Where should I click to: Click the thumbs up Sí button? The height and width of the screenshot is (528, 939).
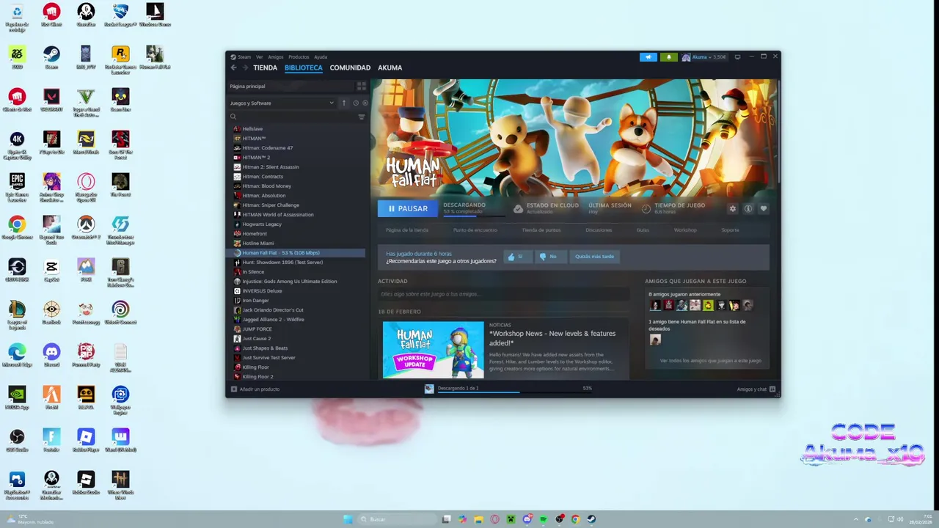click(519, 257)
